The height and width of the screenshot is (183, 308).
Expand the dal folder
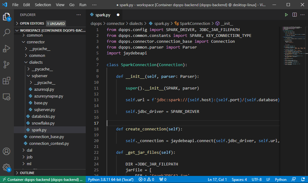29,150
